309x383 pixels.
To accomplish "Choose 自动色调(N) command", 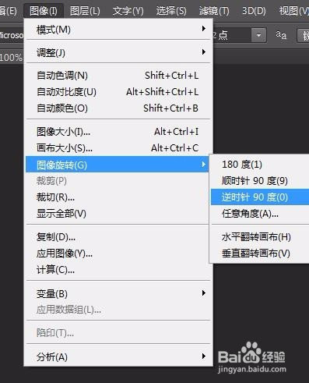I will coord(118,76).
